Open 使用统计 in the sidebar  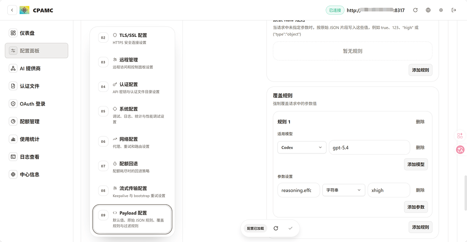coord(36,139)
